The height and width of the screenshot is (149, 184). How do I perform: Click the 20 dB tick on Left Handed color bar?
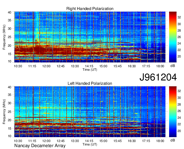pos(179,131)
